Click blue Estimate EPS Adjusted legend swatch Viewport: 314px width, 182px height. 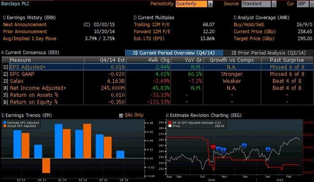[x=5, y=123]
